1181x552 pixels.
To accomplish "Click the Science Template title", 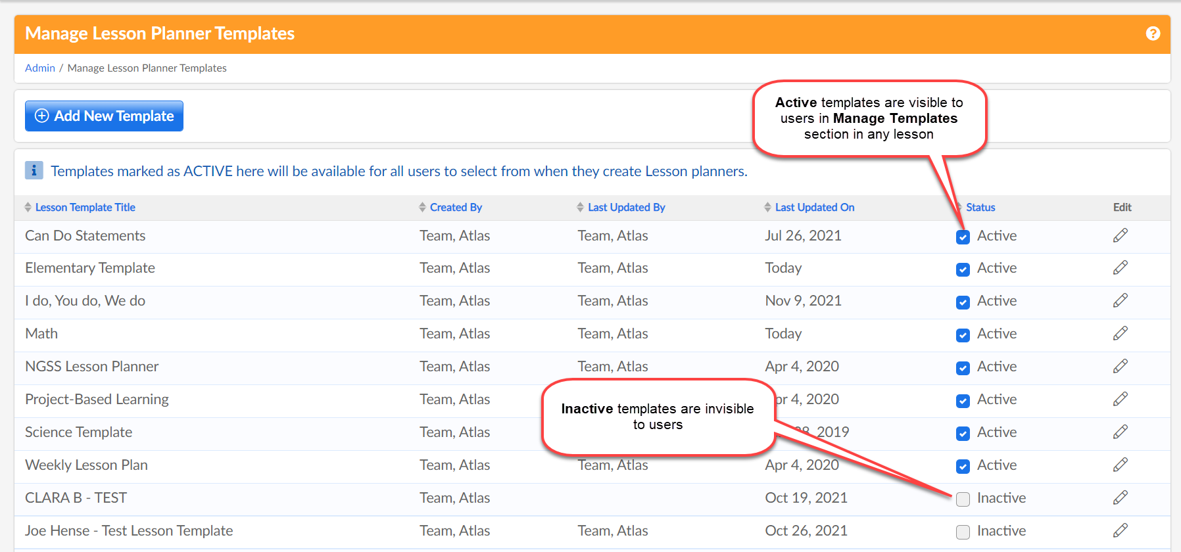I will [x=79, y=432].
